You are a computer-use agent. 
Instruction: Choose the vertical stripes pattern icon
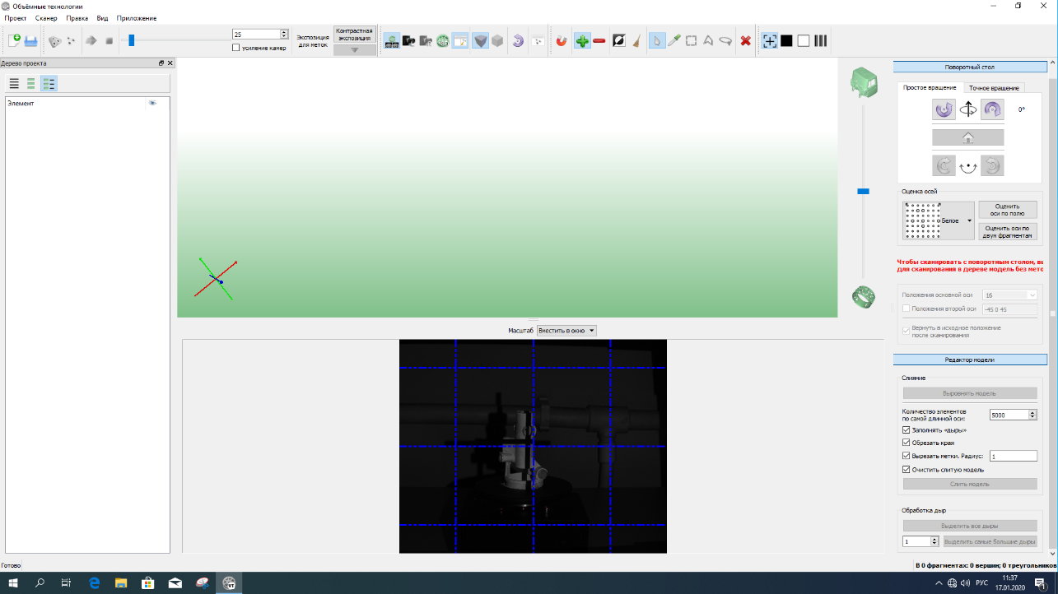pos(821,40)
